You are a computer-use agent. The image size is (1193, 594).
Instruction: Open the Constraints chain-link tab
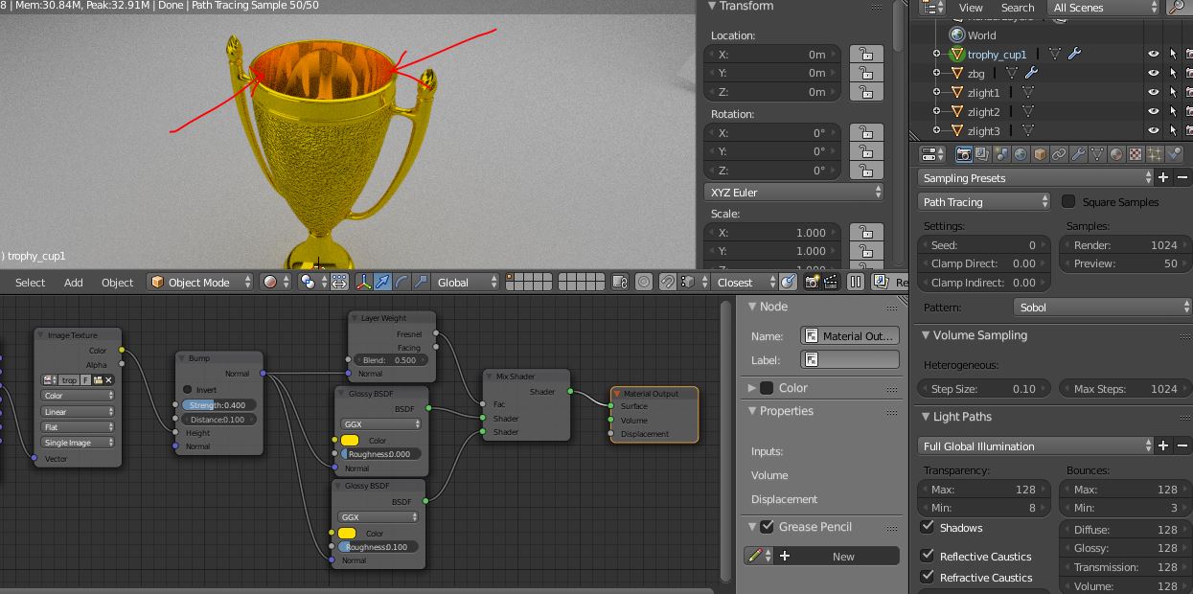click(x=1060, y=154)
